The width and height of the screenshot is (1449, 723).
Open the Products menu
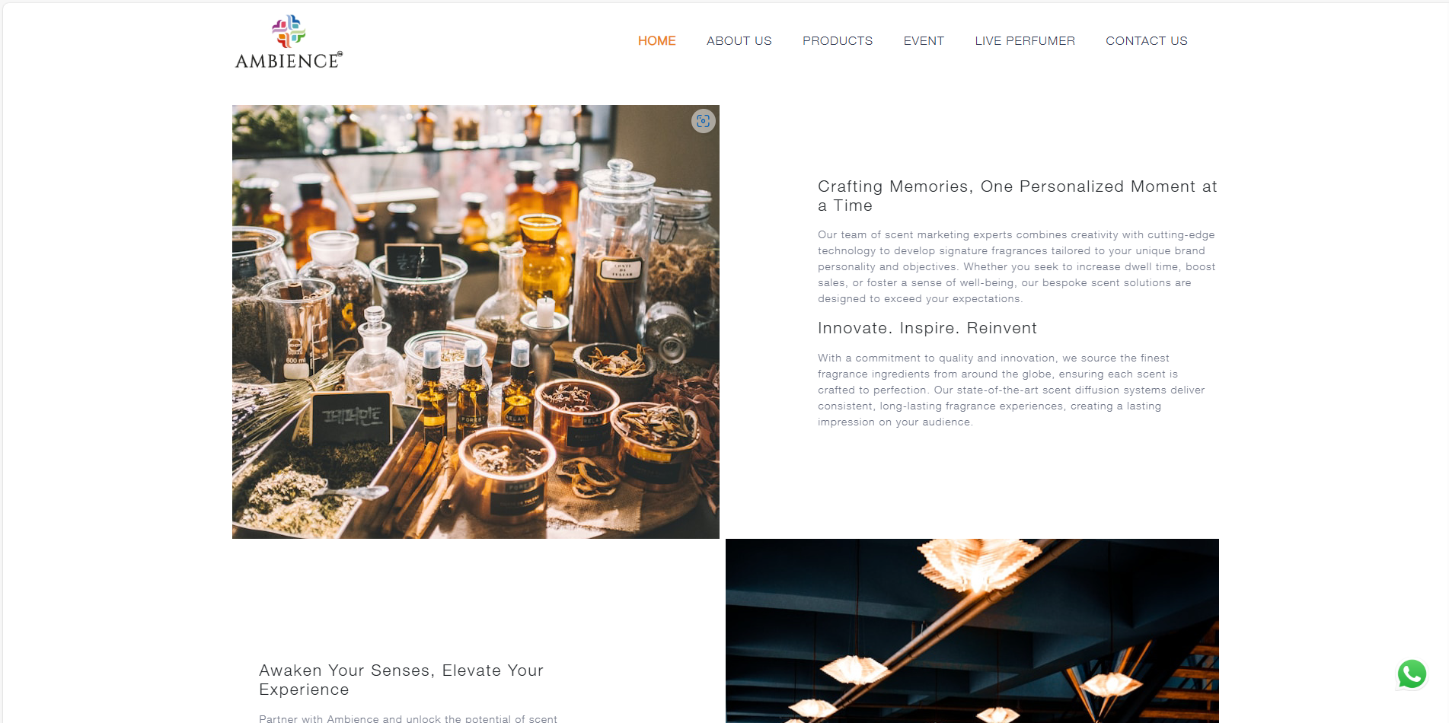click(838, 41)
